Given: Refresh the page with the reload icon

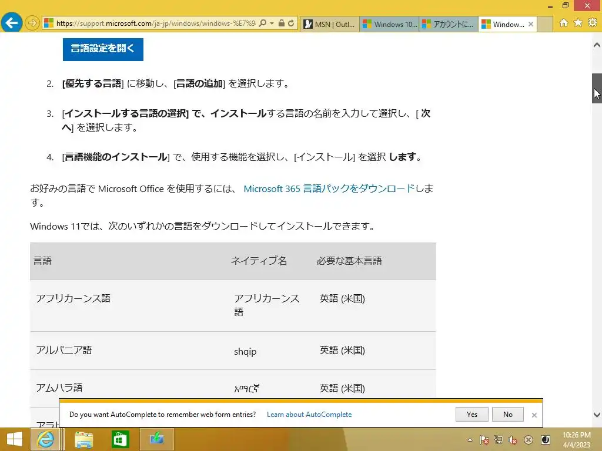Looking at the screenshot, I should pyautogui.click(x=292, y=23).
